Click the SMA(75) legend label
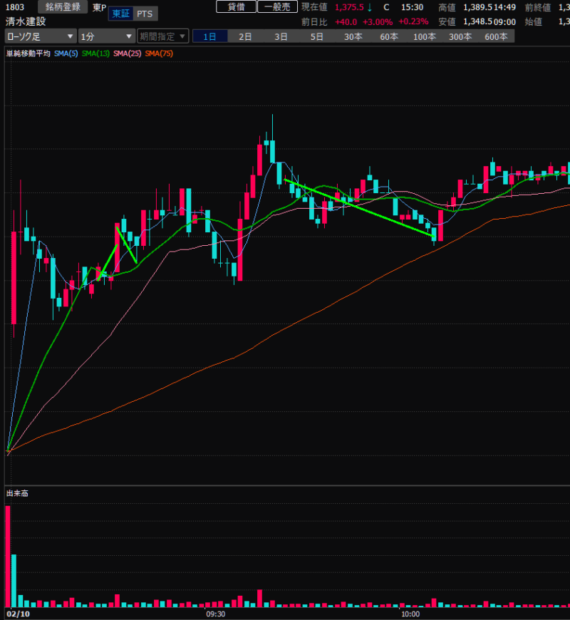The height and width of the screenshot is (620, 570). click(160, 53)
